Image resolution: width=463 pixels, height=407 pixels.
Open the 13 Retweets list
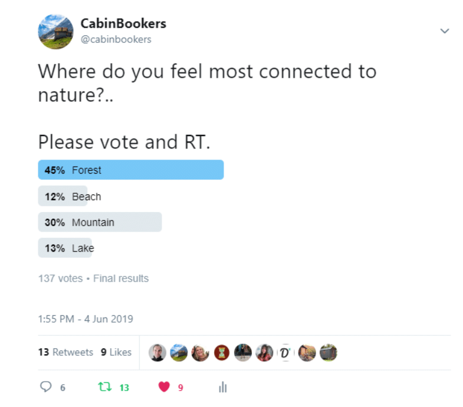[x=65, y=352]
